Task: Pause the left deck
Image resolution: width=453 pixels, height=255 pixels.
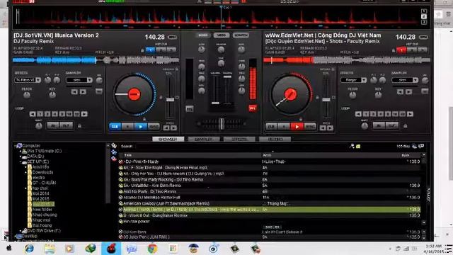Action: (x=127, y=127)
